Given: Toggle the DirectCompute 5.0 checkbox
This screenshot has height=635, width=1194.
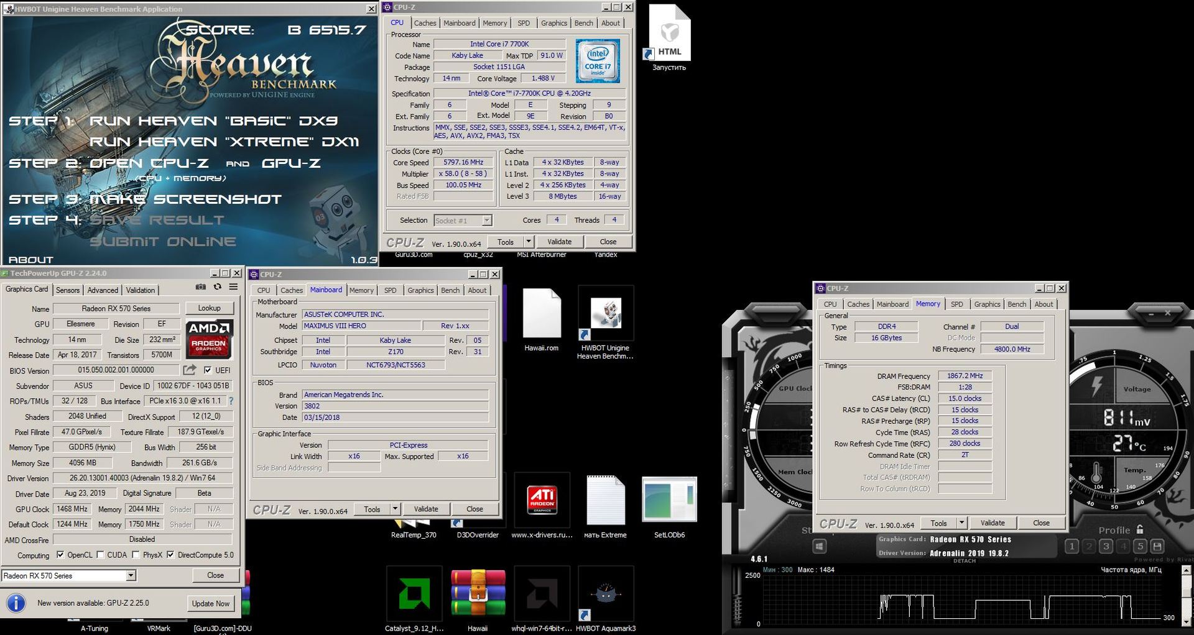Looking at the screenshot, I should pos(170,555).
